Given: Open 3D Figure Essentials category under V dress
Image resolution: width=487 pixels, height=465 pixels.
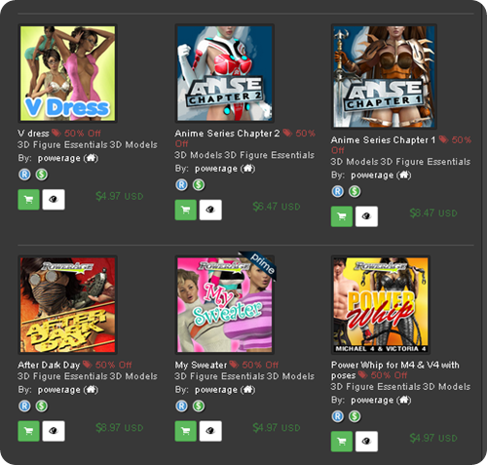Looking at the screenshot, I should click(x=62, y=145).
